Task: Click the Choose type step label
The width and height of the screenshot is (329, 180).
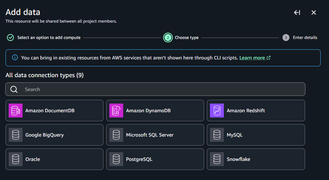Action: [187, 38]
